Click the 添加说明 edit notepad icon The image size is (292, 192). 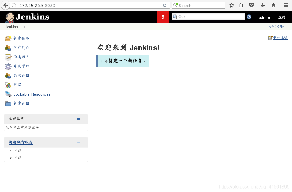(270, 38)
